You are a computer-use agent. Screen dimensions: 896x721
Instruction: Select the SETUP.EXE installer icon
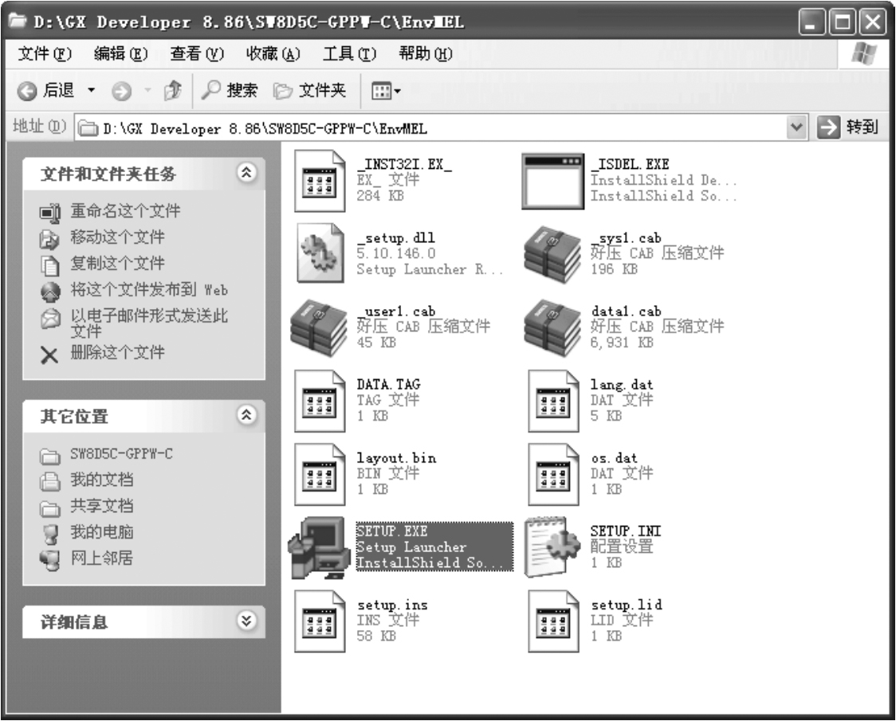click(319, 548)
